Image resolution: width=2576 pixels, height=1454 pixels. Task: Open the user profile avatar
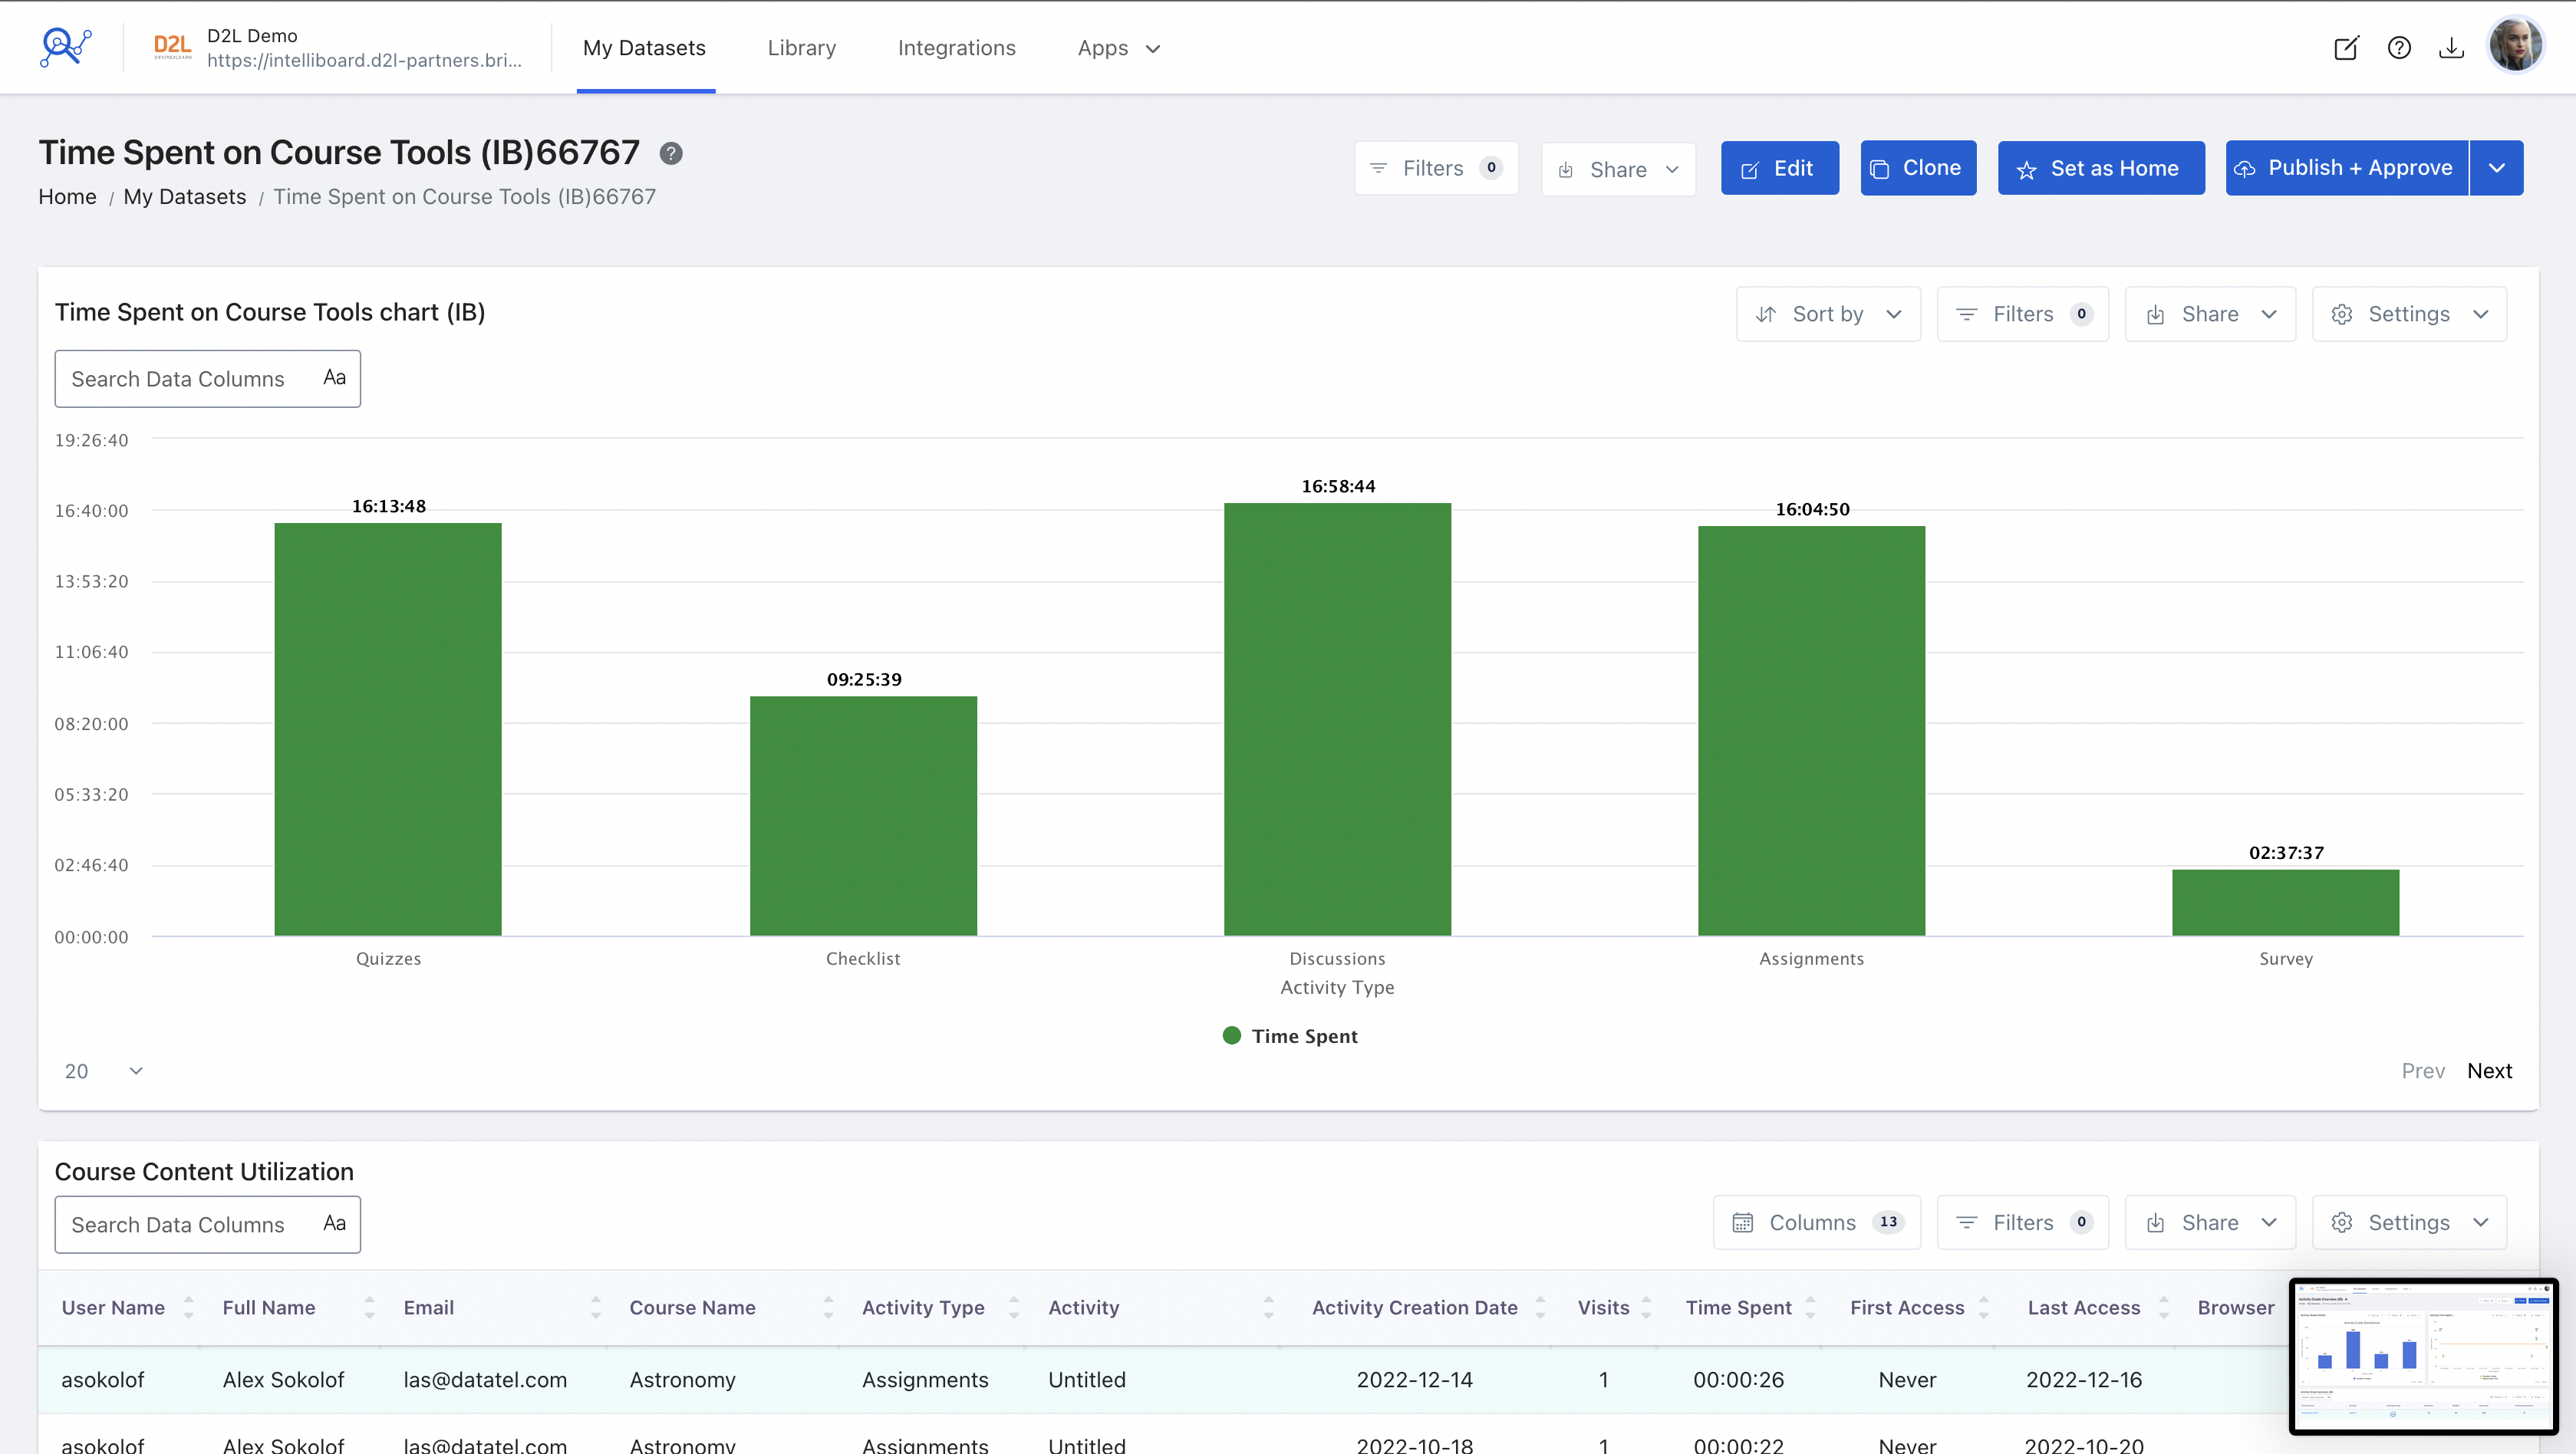[2515, 46]
